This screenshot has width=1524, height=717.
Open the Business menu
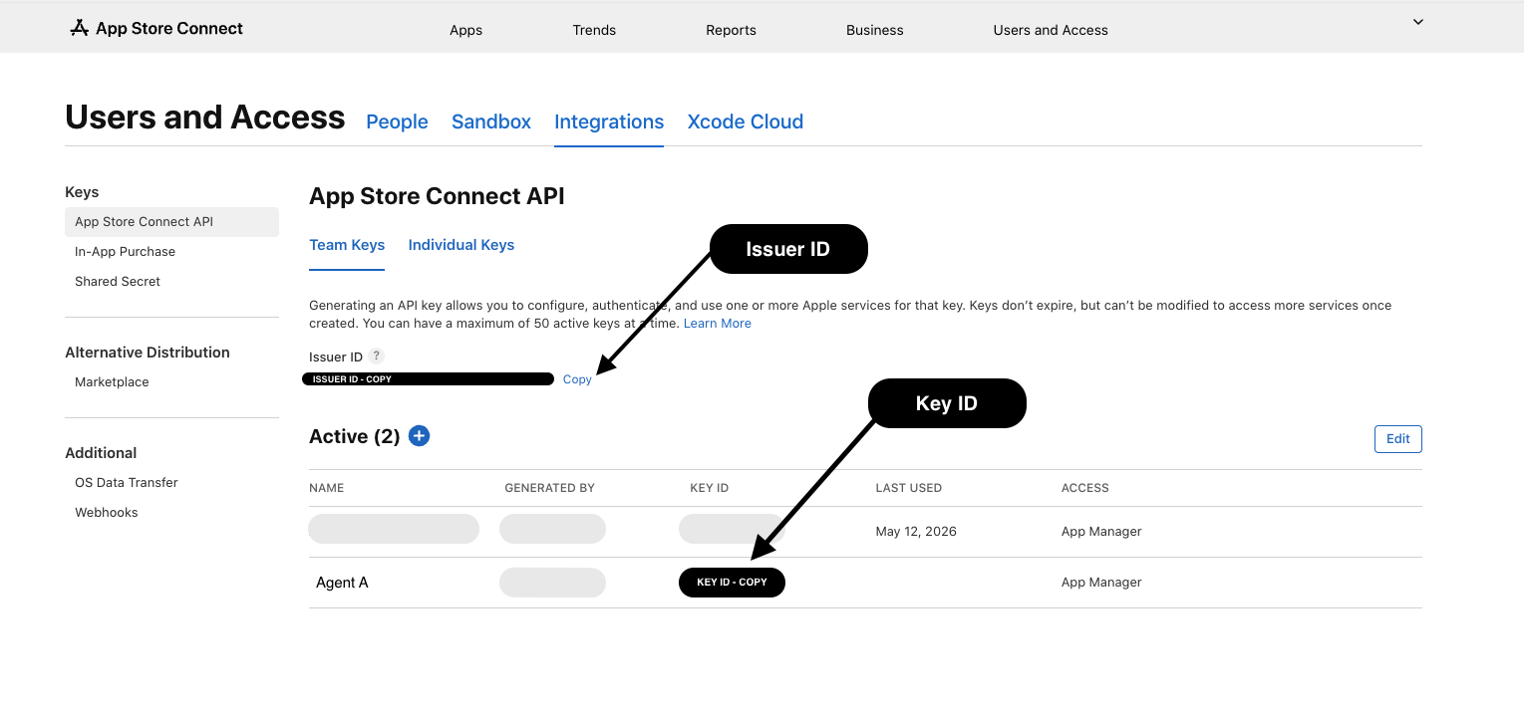[874, 30]
